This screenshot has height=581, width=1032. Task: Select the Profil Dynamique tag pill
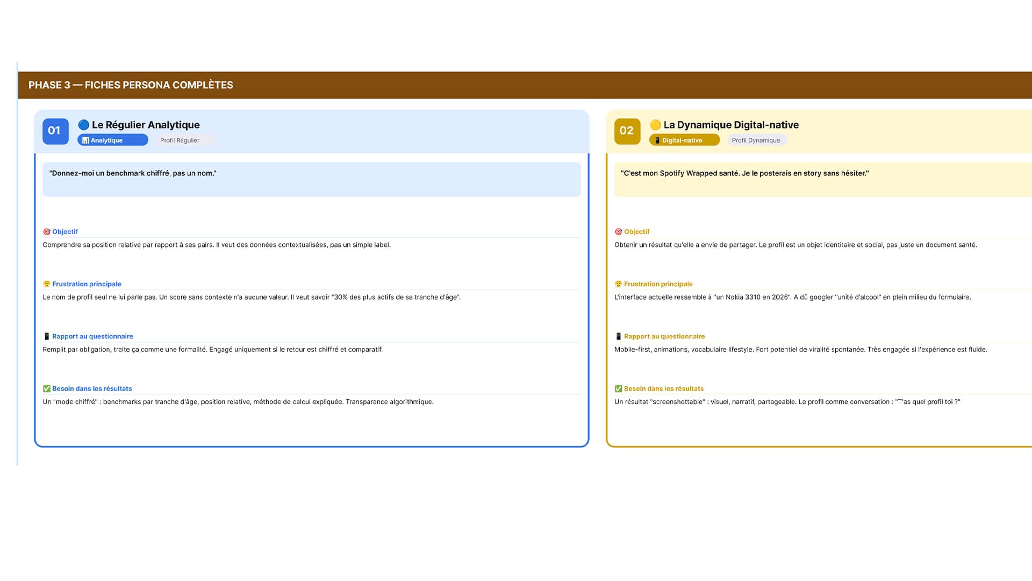(x=757, y=140)
